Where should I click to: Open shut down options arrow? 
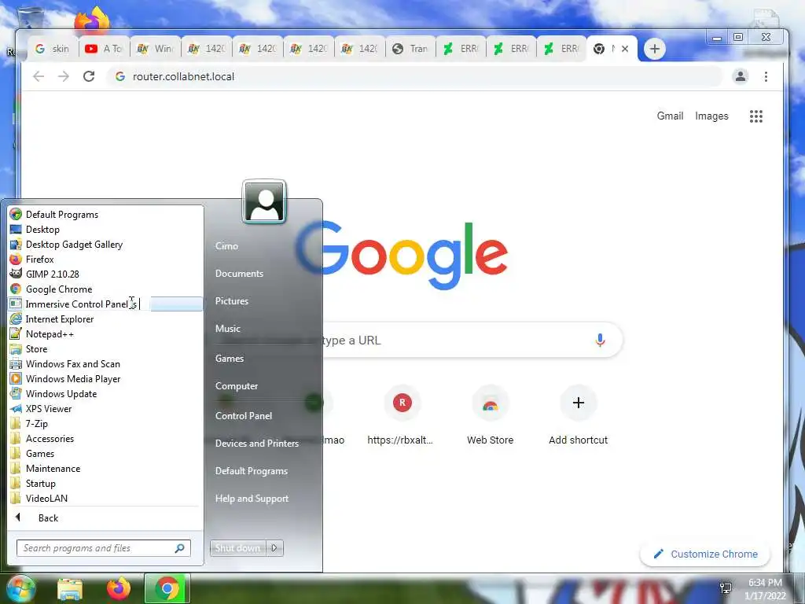(x=274, y=548)
